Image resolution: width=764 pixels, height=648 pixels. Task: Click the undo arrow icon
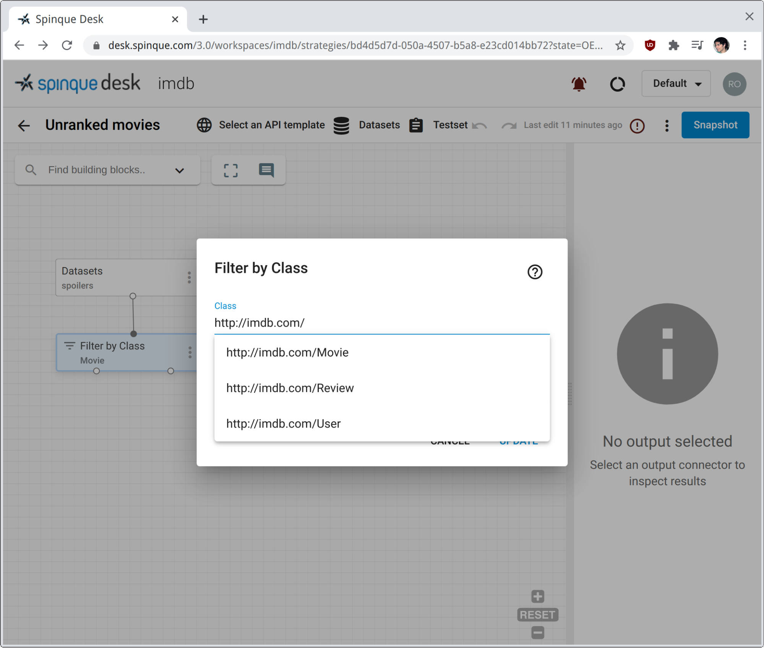tap(479, 125)
